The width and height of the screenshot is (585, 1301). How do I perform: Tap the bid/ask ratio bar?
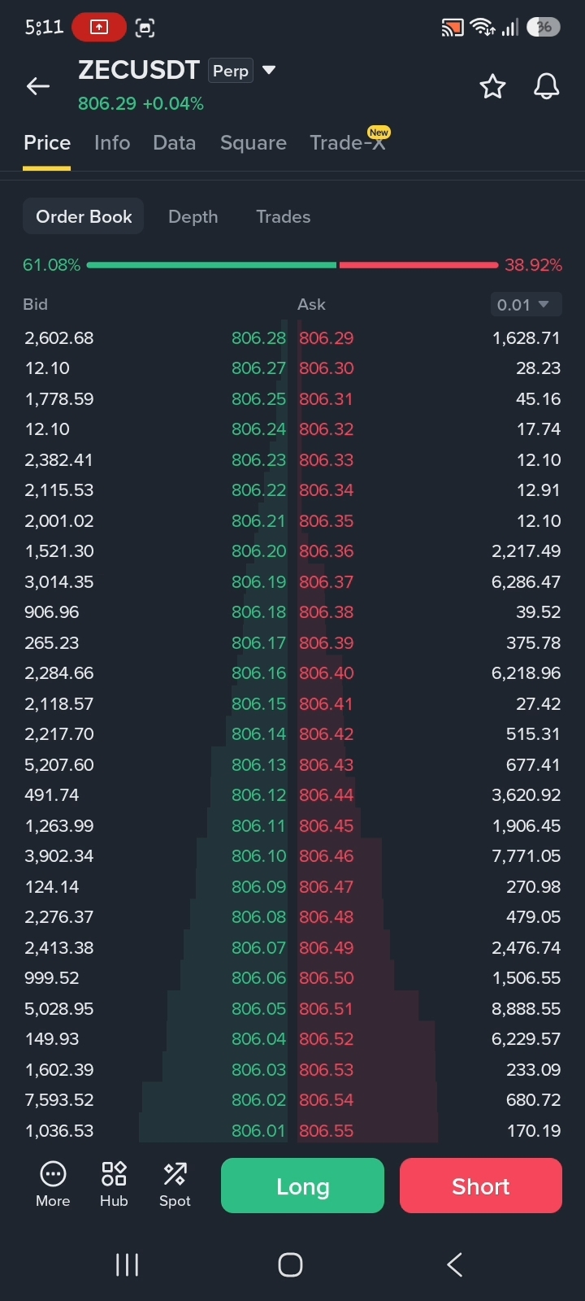[x=292, y=265]
